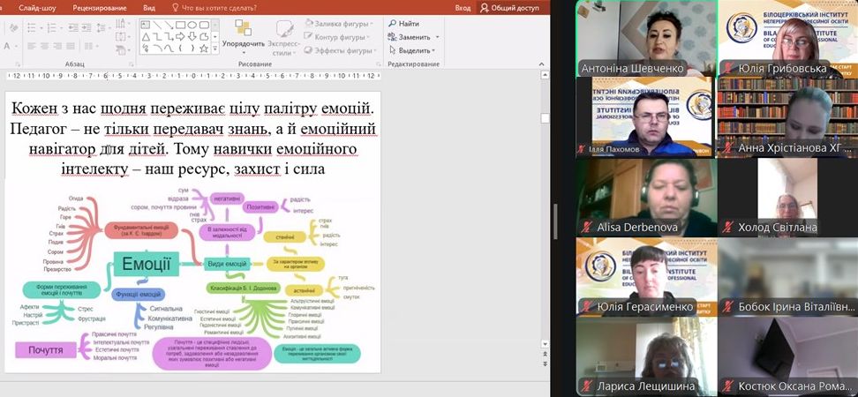Click the Упорядочить arrange icon
The width and height of the screenshot is (858, 397).
click(x=243, y=28)
